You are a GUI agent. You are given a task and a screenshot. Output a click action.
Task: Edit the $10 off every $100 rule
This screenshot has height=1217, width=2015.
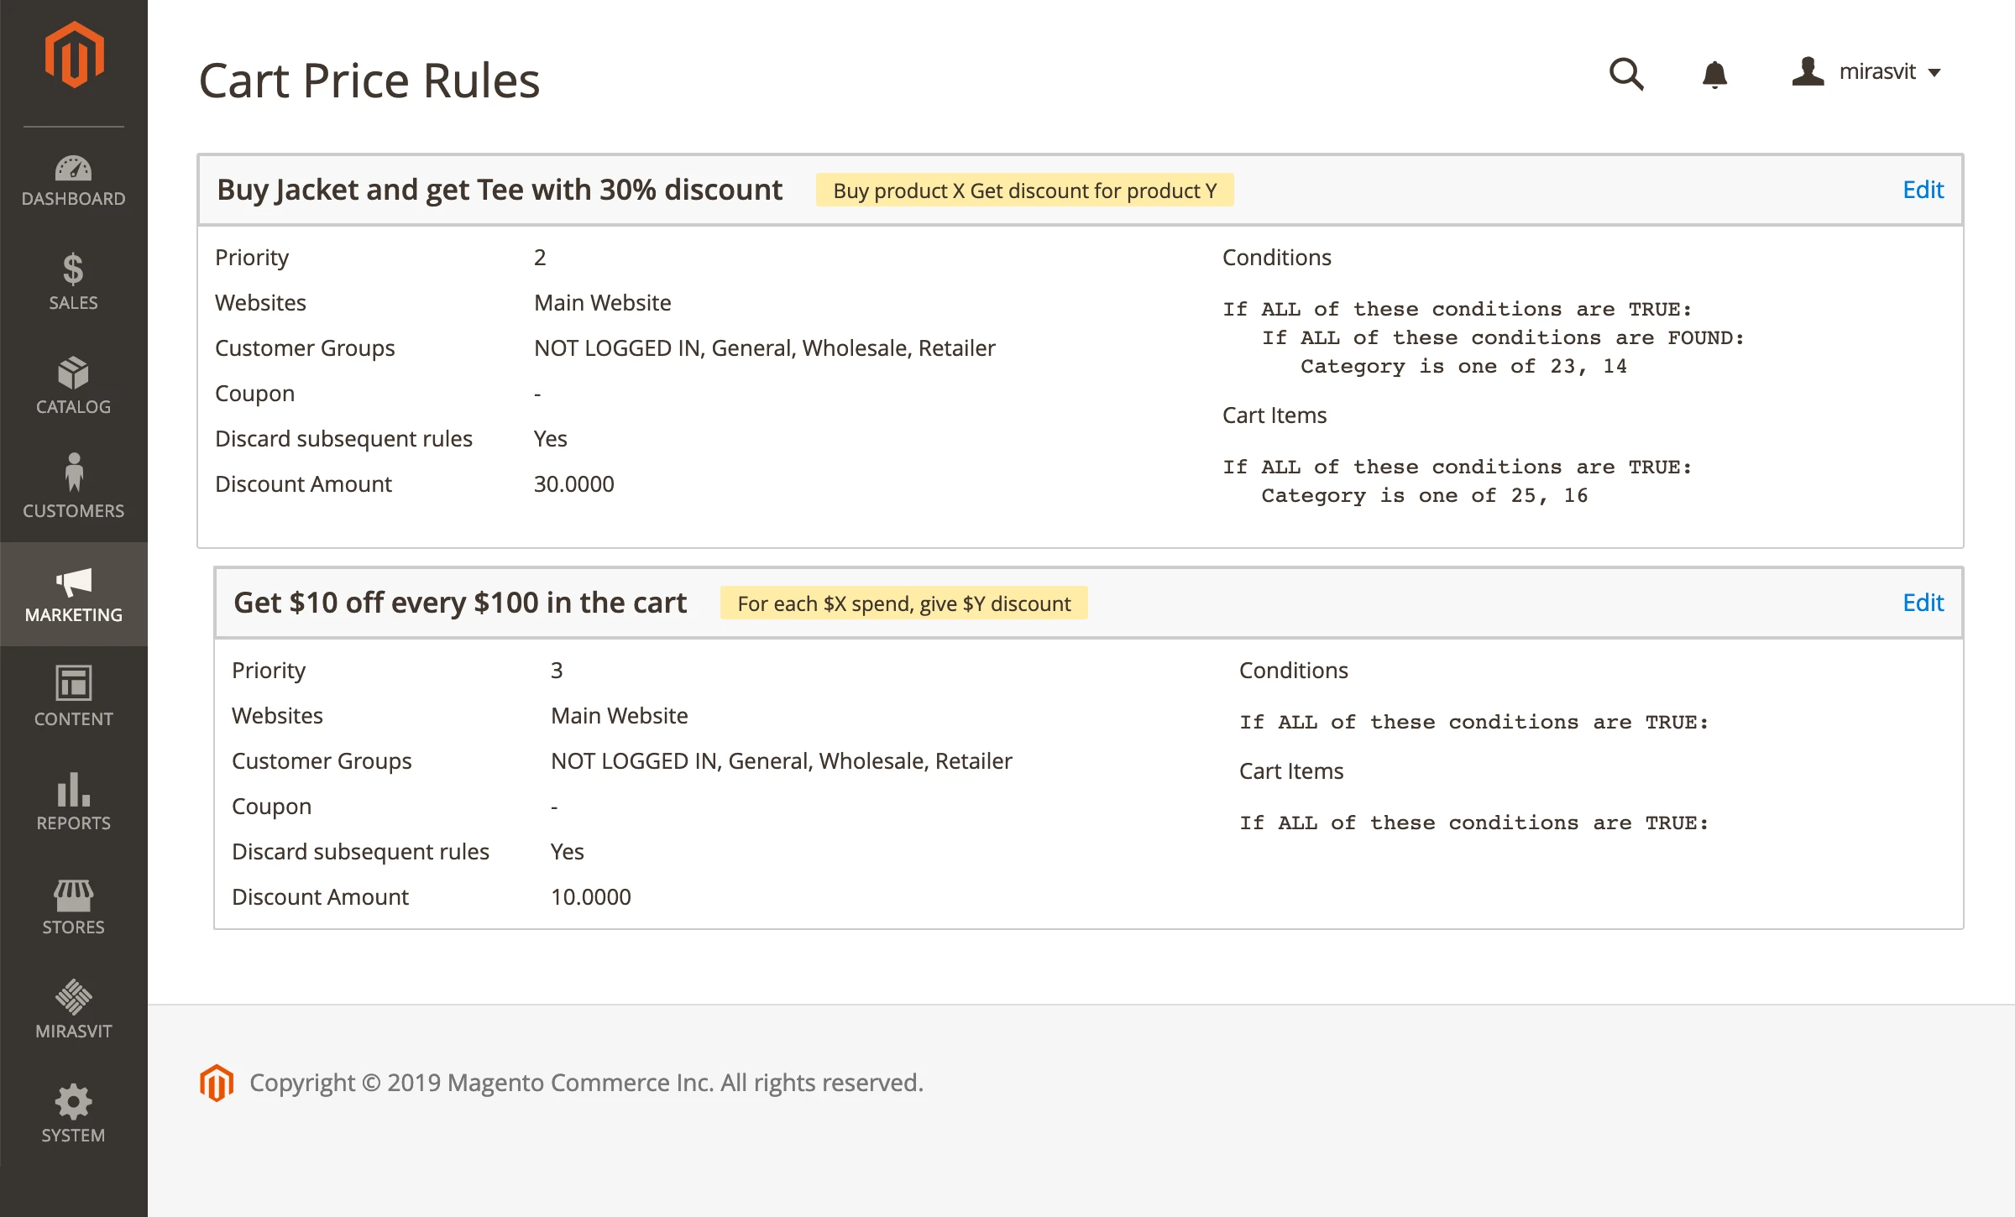point(1923,603)
